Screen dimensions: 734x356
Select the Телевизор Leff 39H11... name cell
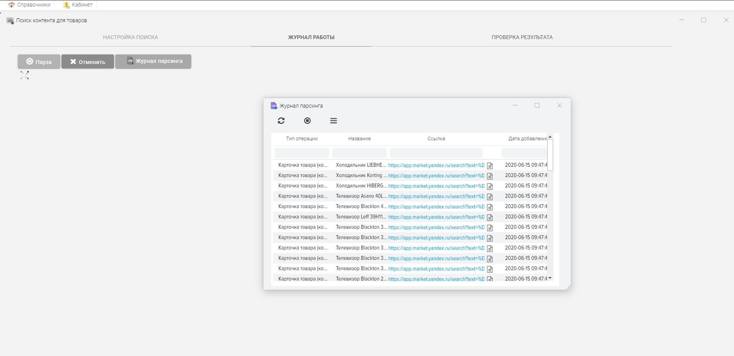361,217
